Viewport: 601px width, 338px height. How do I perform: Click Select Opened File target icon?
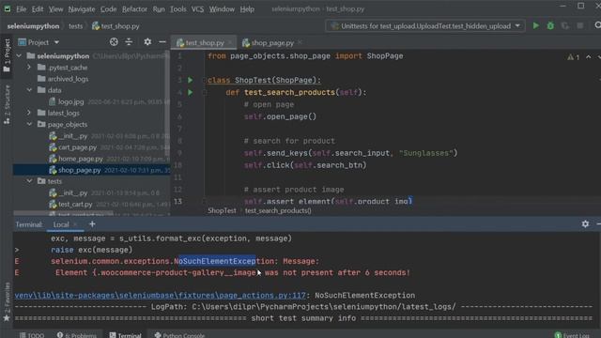point(114,41)
